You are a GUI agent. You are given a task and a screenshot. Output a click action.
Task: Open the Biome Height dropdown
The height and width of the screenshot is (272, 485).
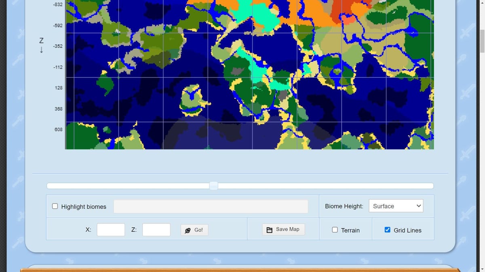click(396, 206)
